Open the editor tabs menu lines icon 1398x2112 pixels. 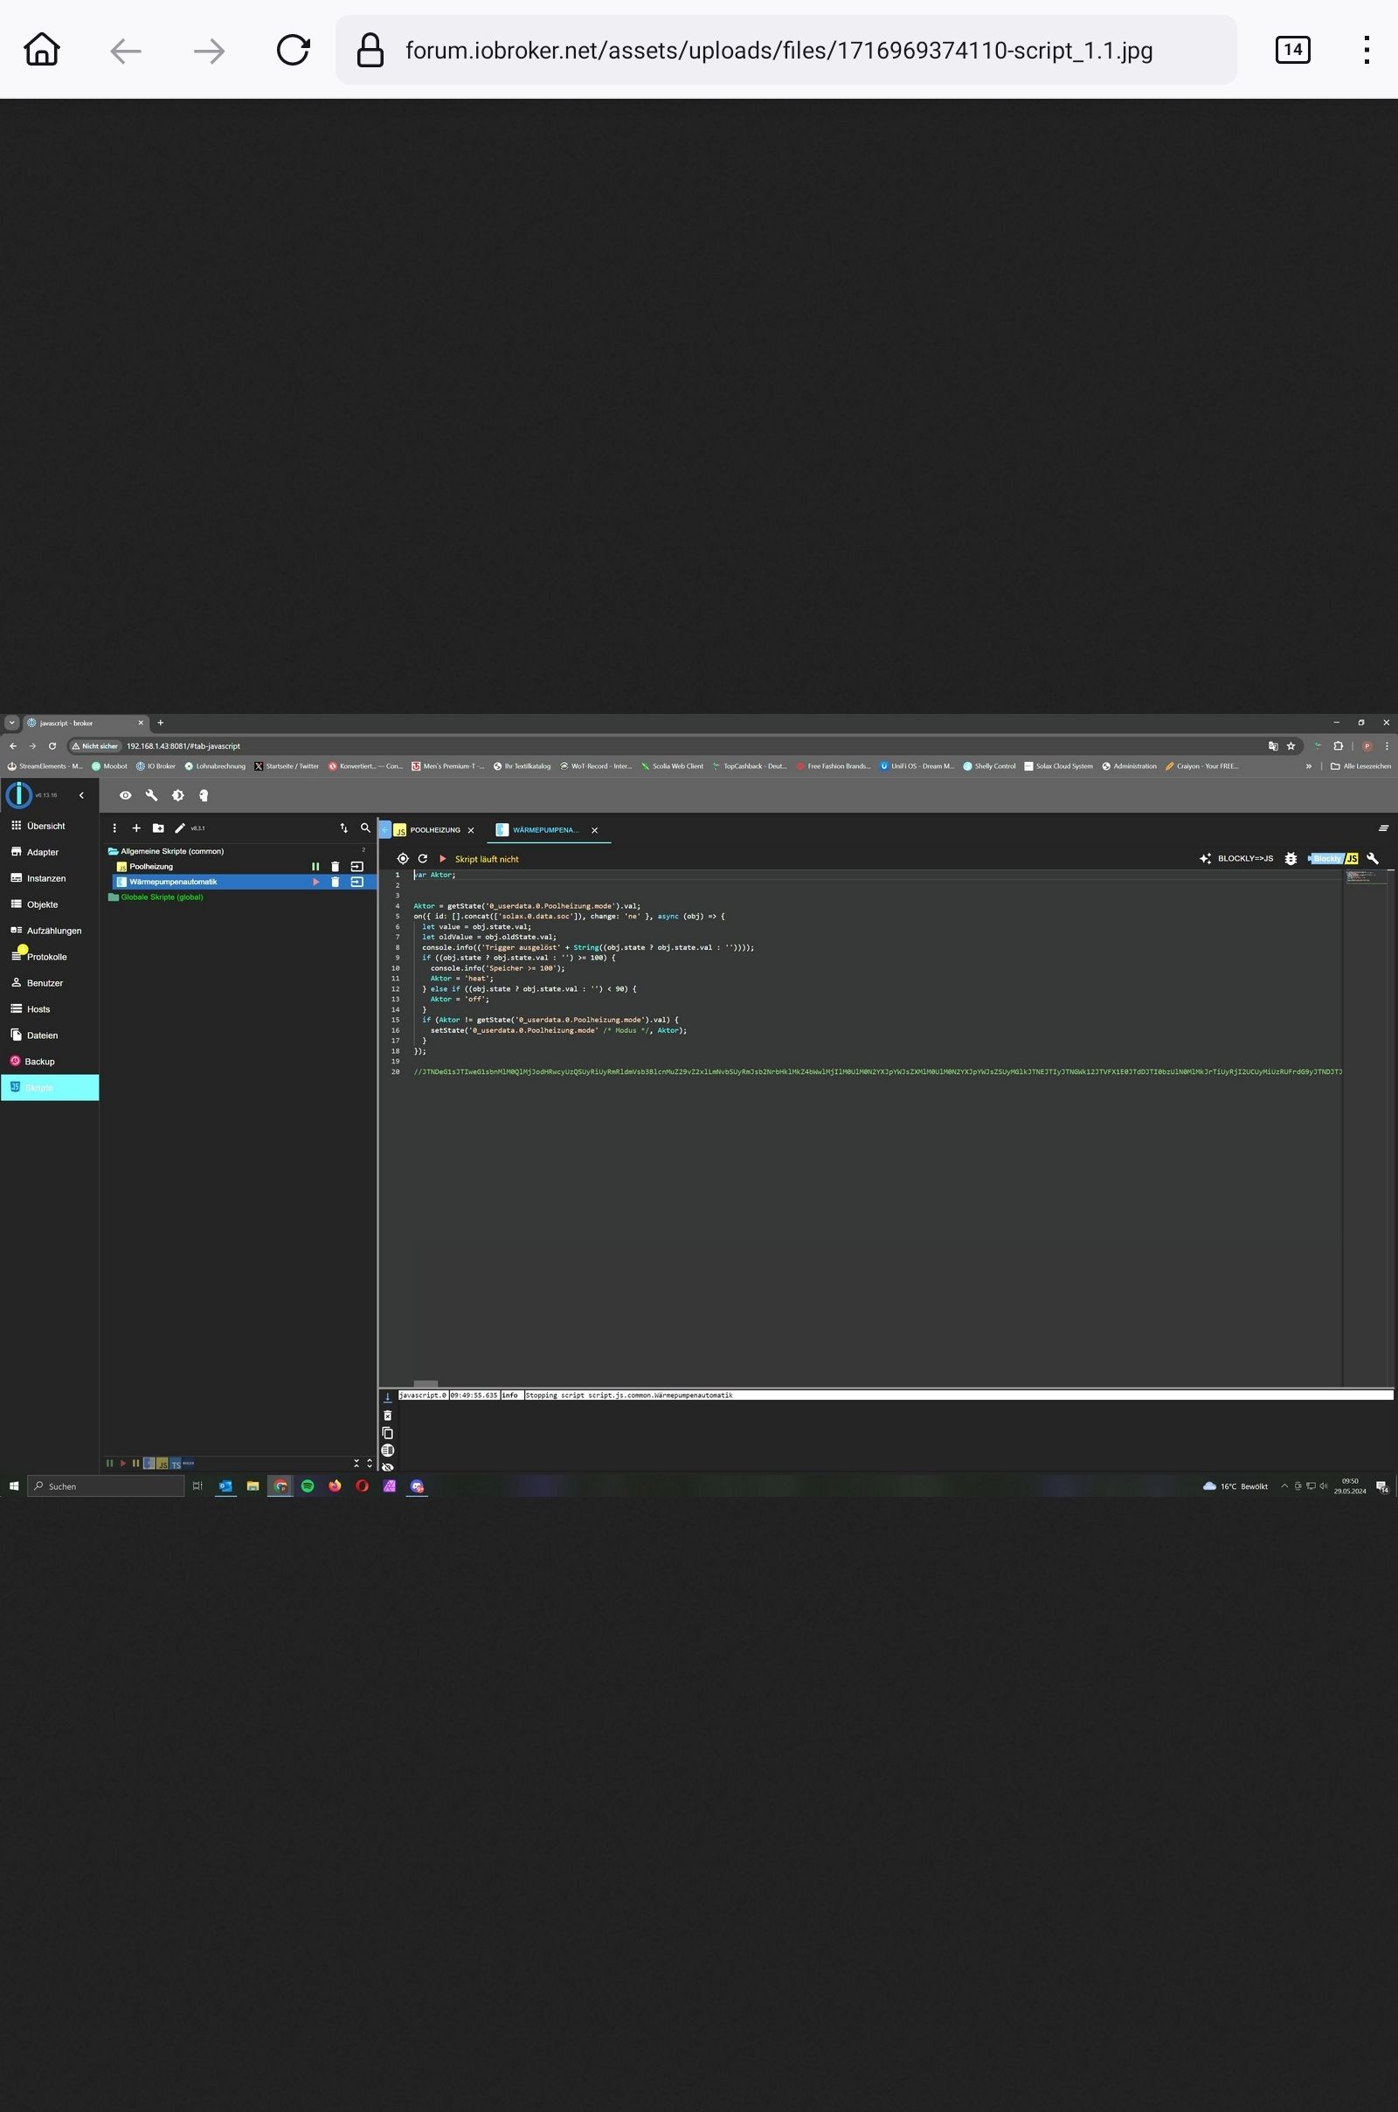coord(1384,828)
